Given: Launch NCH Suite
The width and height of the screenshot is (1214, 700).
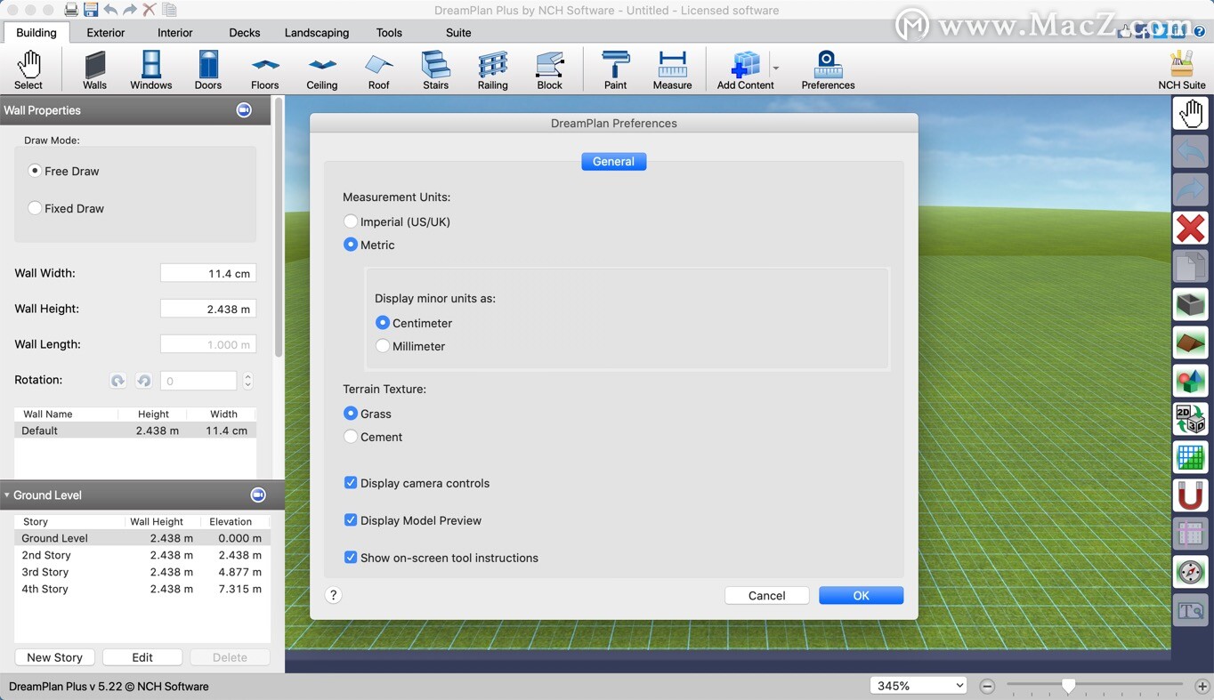Looking at the screenshot, I should pos(1182,69).
